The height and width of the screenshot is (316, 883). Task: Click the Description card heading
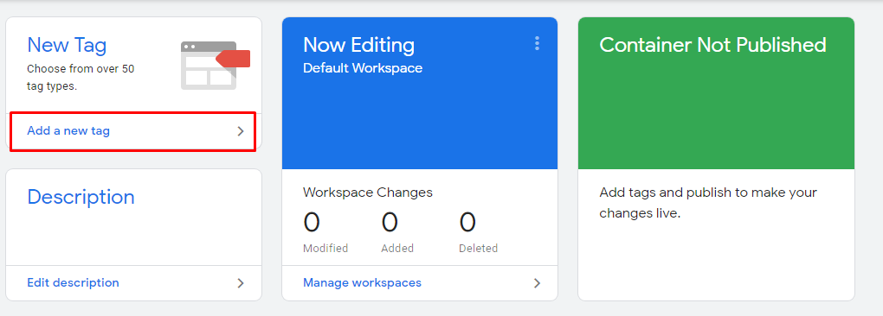pos(81,197)
